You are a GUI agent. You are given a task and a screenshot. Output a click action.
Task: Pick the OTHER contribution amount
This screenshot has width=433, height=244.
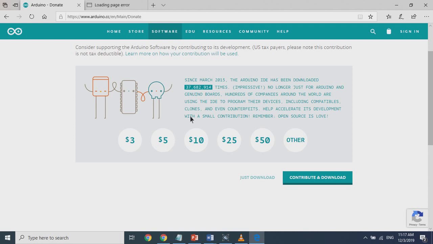pyautogui.click(x=296, y=140)
